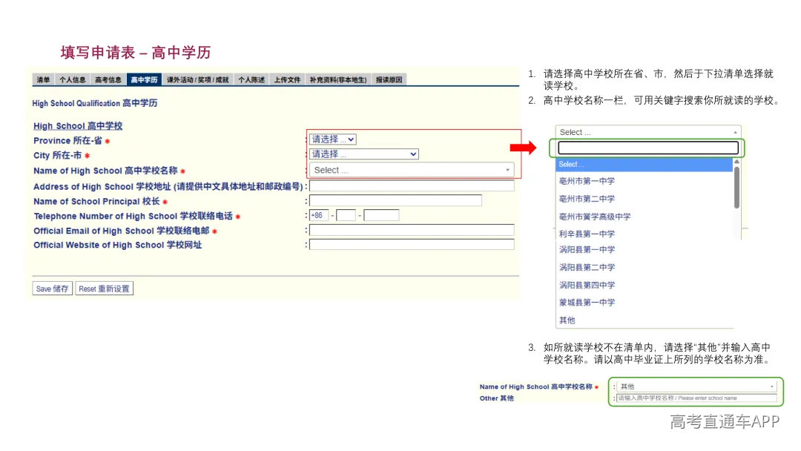801x451 pixels.
Task: Choose 涡阳县第四中学 from the list
Action: (587, 285)
